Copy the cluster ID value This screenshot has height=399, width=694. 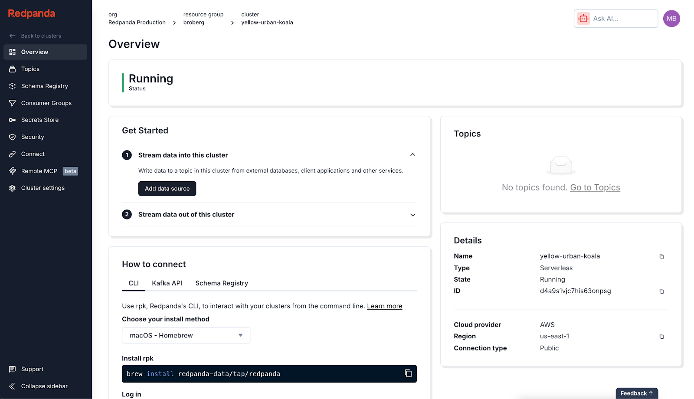click(x=661, y=291)
